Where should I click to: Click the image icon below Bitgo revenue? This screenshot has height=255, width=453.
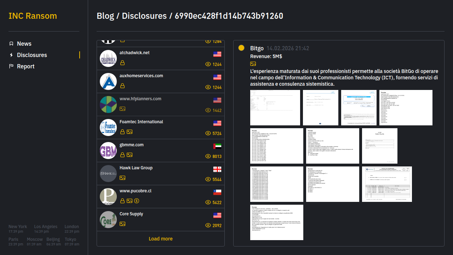click(253, 64)
